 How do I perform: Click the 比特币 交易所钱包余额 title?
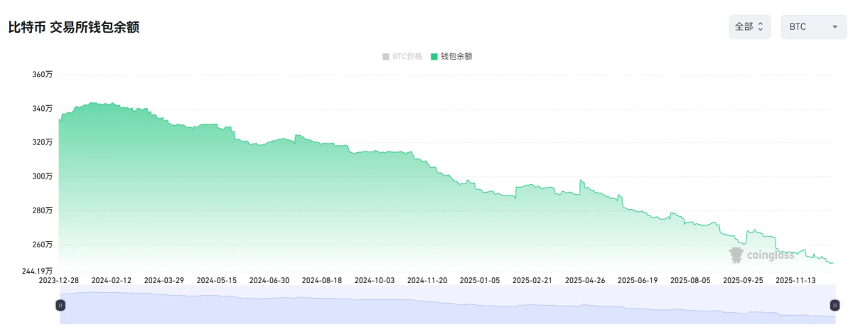click(x=73, y=28)
